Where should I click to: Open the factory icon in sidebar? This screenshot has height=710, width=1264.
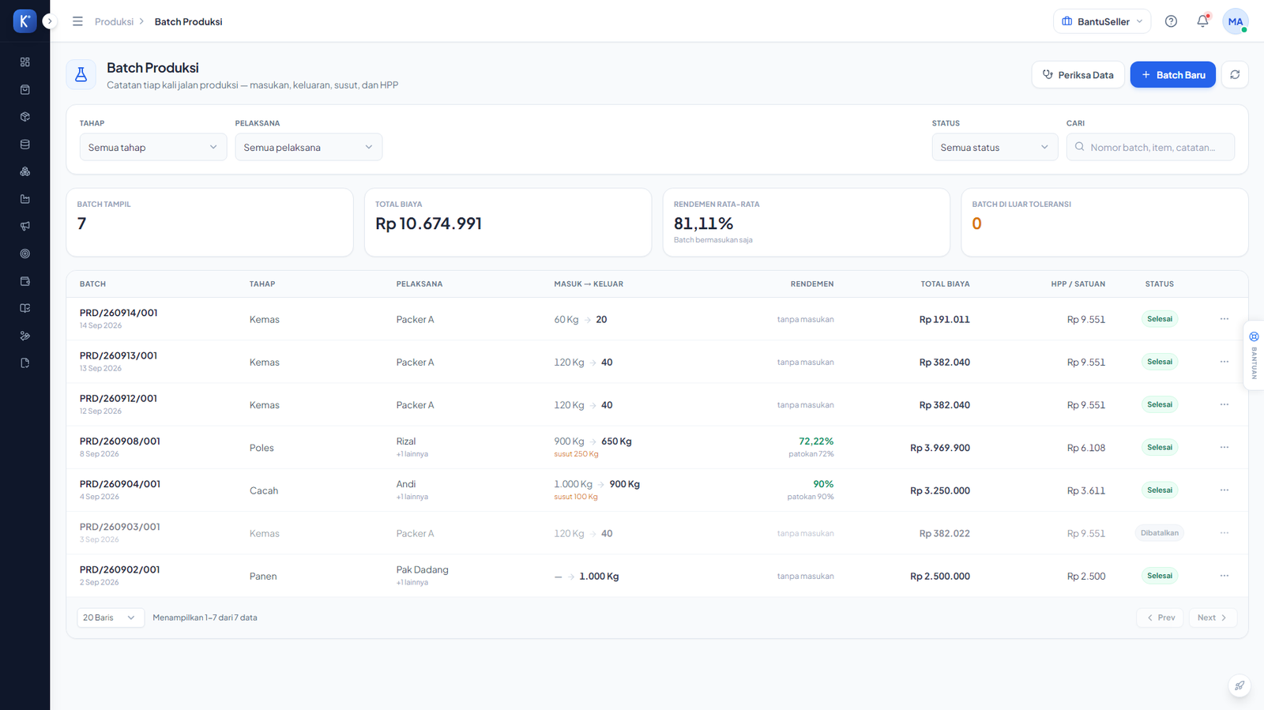(x=24, y=199)
